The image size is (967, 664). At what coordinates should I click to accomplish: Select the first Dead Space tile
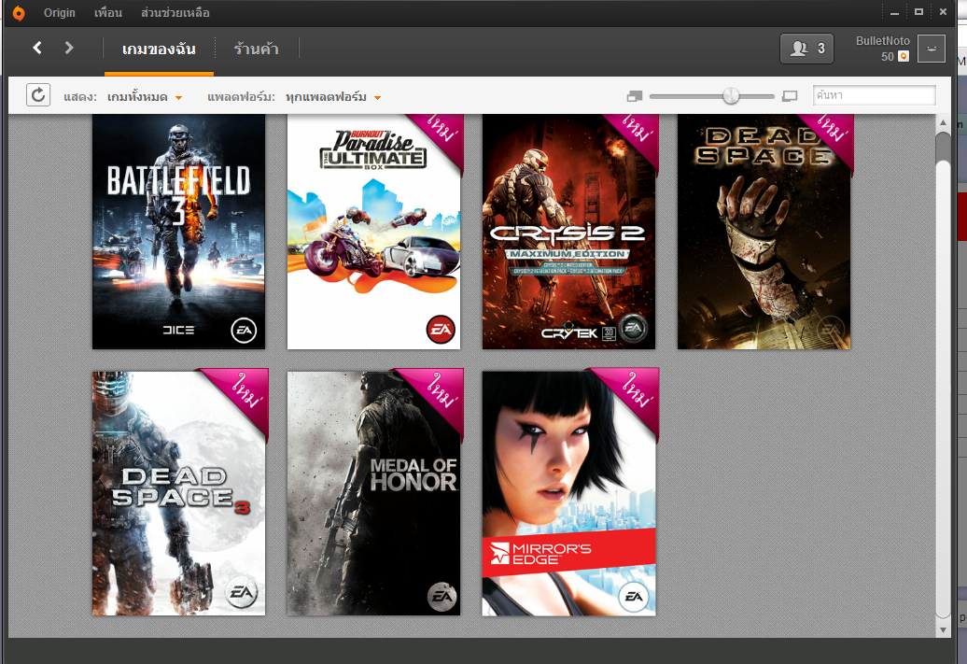(x=764, y=232)
